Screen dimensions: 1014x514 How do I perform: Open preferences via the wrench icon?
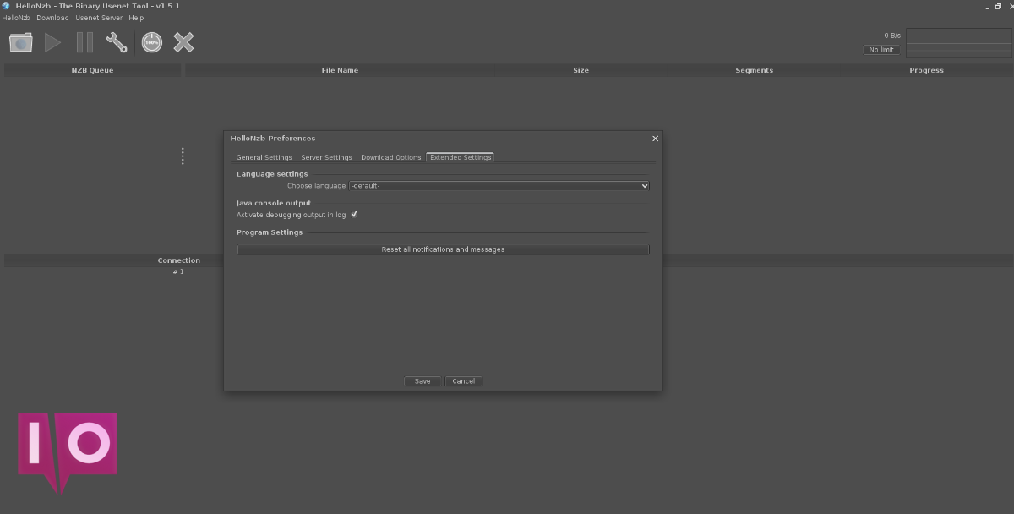coord(117,42)
